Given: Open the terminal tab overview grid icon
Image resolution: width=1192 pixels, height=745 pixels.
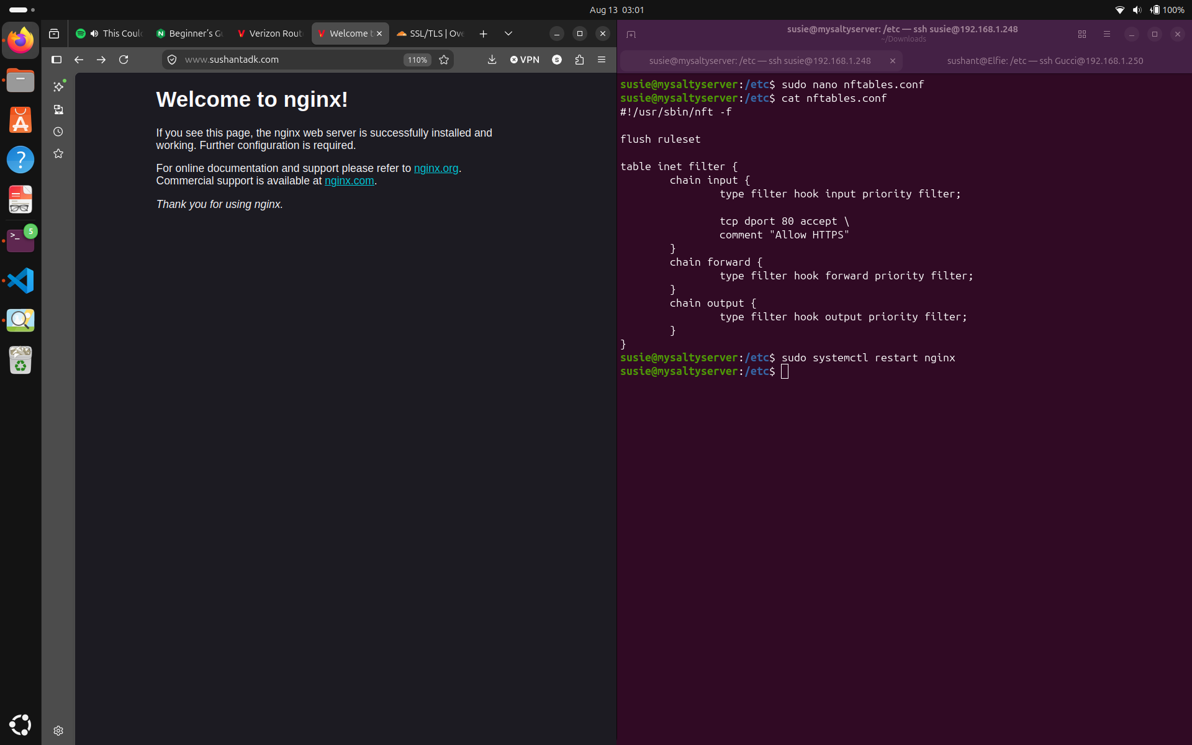Looking at the screenshot, I should pos(1082,34).
